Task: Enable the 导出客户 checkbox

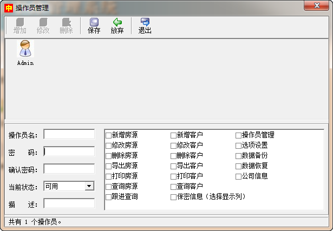Action: point(173,166)
